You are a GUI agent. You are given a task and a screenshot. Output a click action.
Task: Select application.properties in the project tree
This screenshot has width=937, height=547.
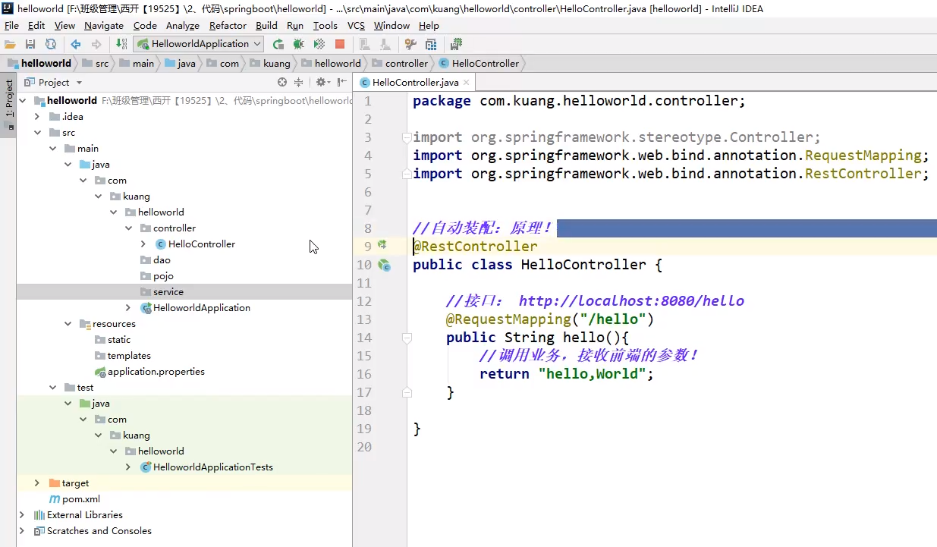pos(156,372)
